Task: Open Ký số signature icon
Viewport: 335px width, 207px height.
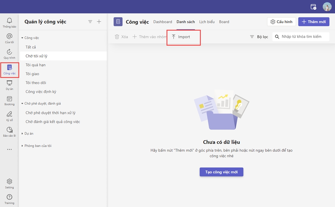Action: click(9, 116)
